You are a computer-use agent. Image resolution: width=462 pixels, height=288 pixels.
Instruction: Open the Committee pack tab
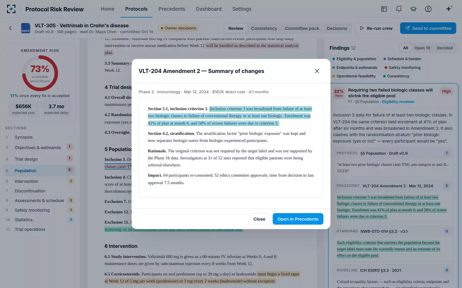pos(302,28)
